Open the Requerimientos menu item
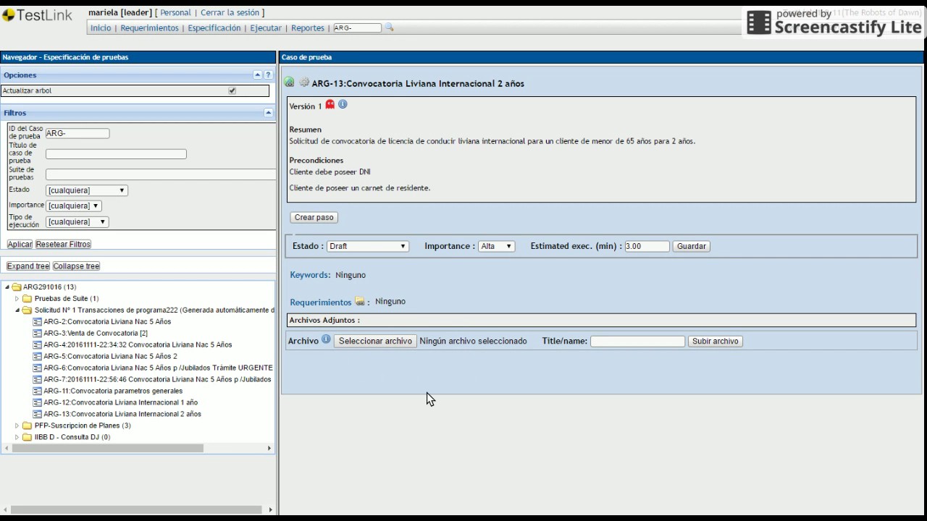Image resolution: width=927 pixels, height=521 pixels. [x=149, y=27]
